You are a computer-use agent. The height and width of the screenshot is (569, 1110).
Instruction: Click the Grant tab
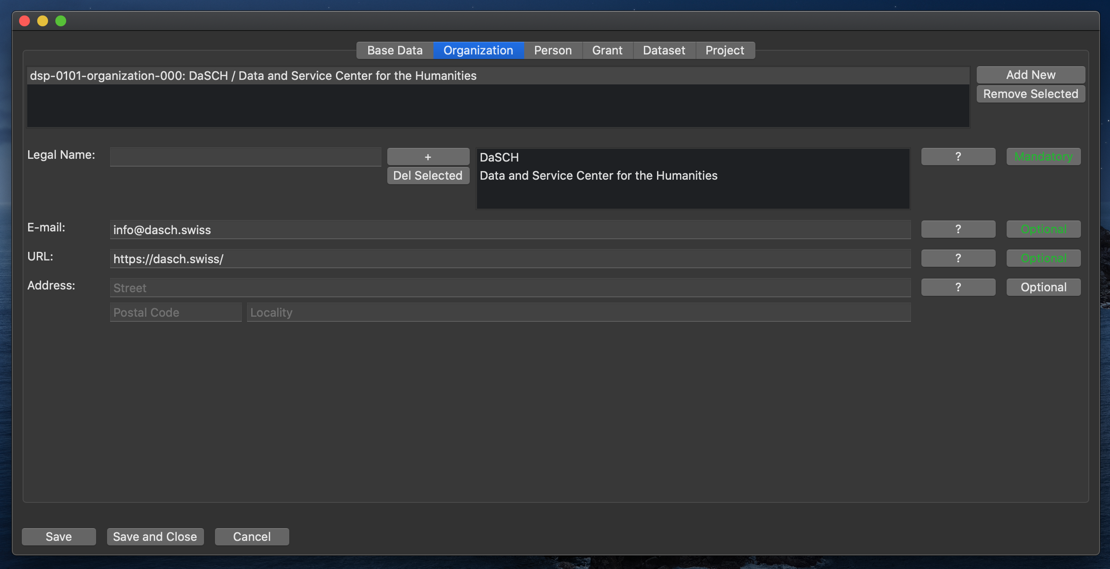(608, 50)
